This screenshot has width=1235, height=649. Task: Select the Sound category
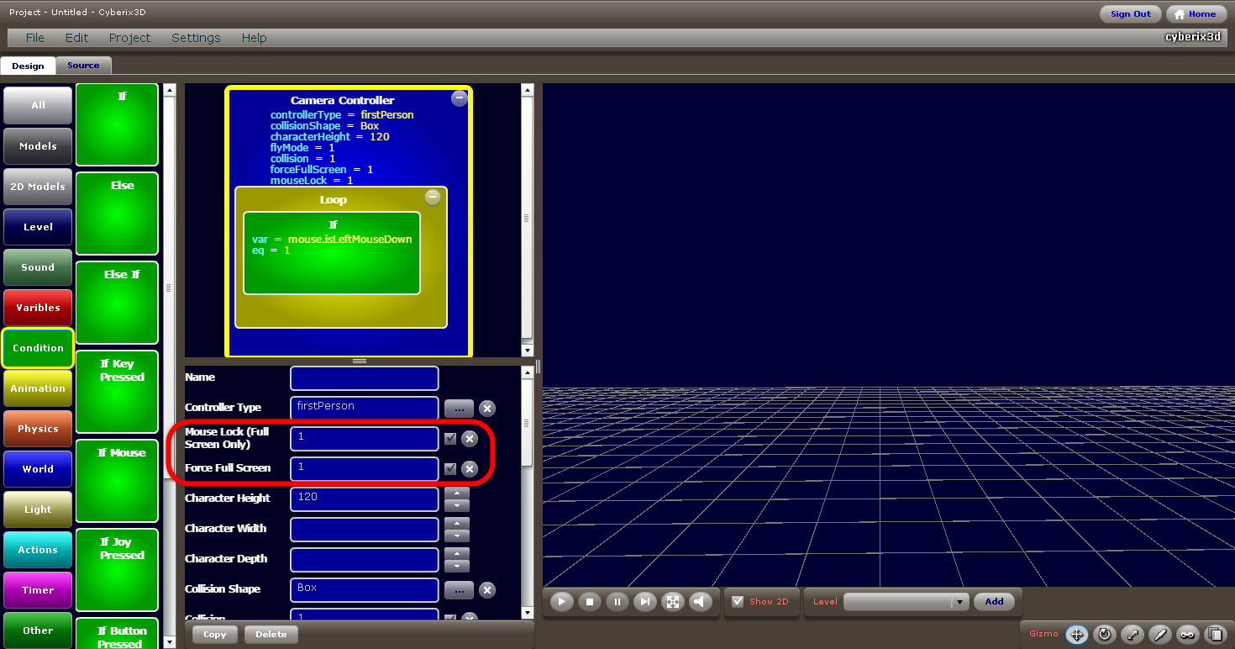(38, 267)
